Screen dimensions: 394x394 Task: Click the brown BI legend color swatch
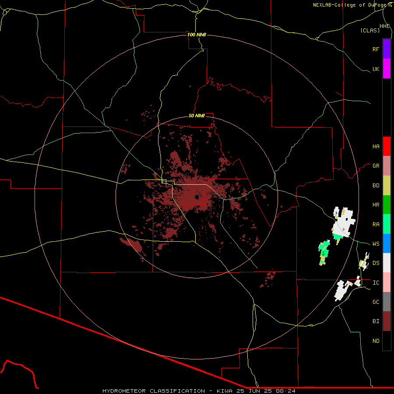(x=387, y=321)
